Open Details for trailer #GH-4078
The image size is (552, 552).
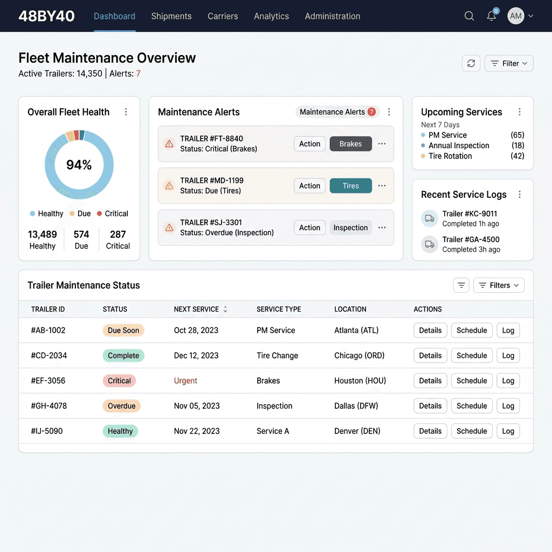[430, 405]
